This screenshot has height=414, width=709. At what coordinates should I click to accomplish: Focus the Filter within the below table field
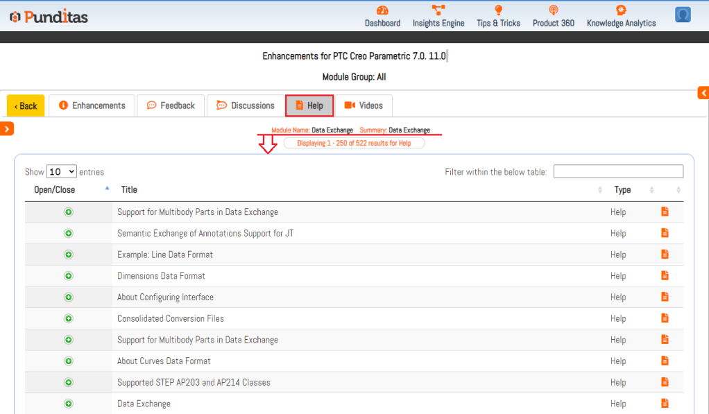(617, 171)
